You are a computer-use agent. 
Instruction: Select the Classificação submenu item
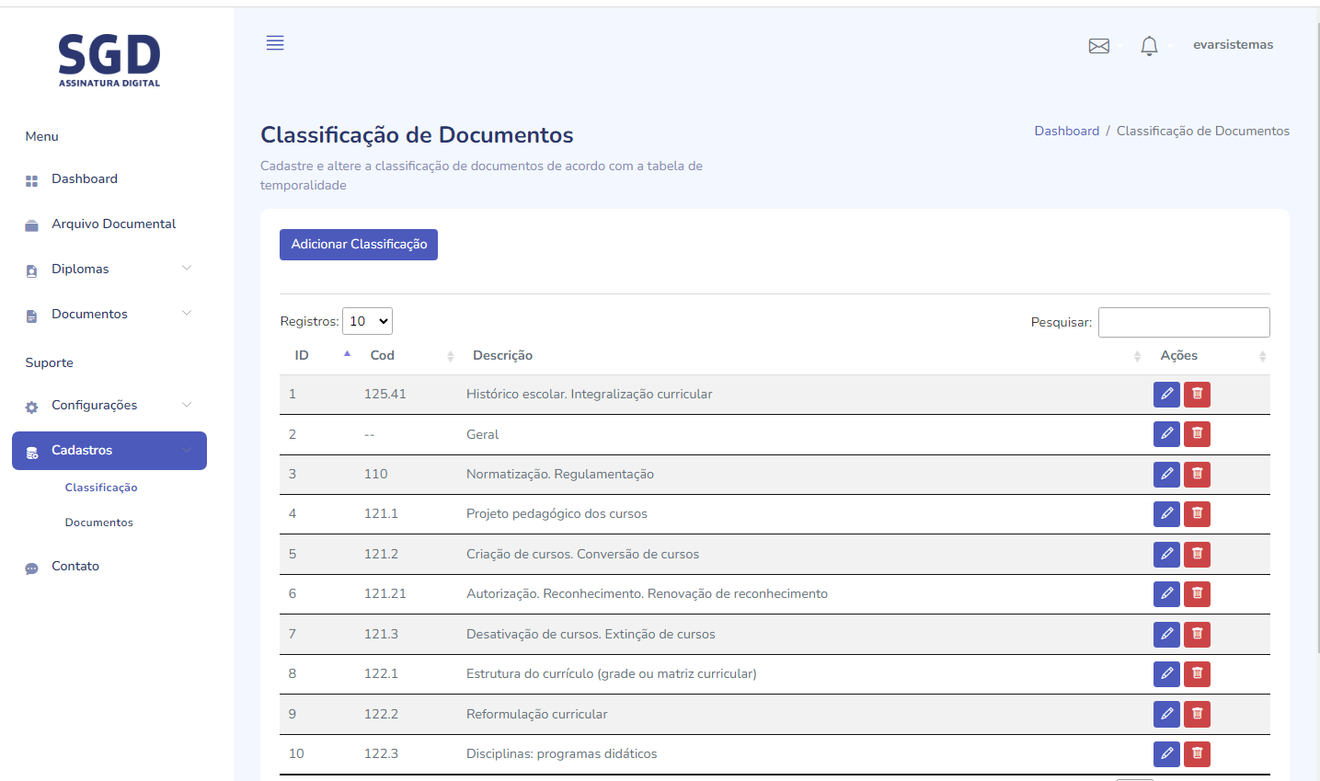click(x=101, y=488)
